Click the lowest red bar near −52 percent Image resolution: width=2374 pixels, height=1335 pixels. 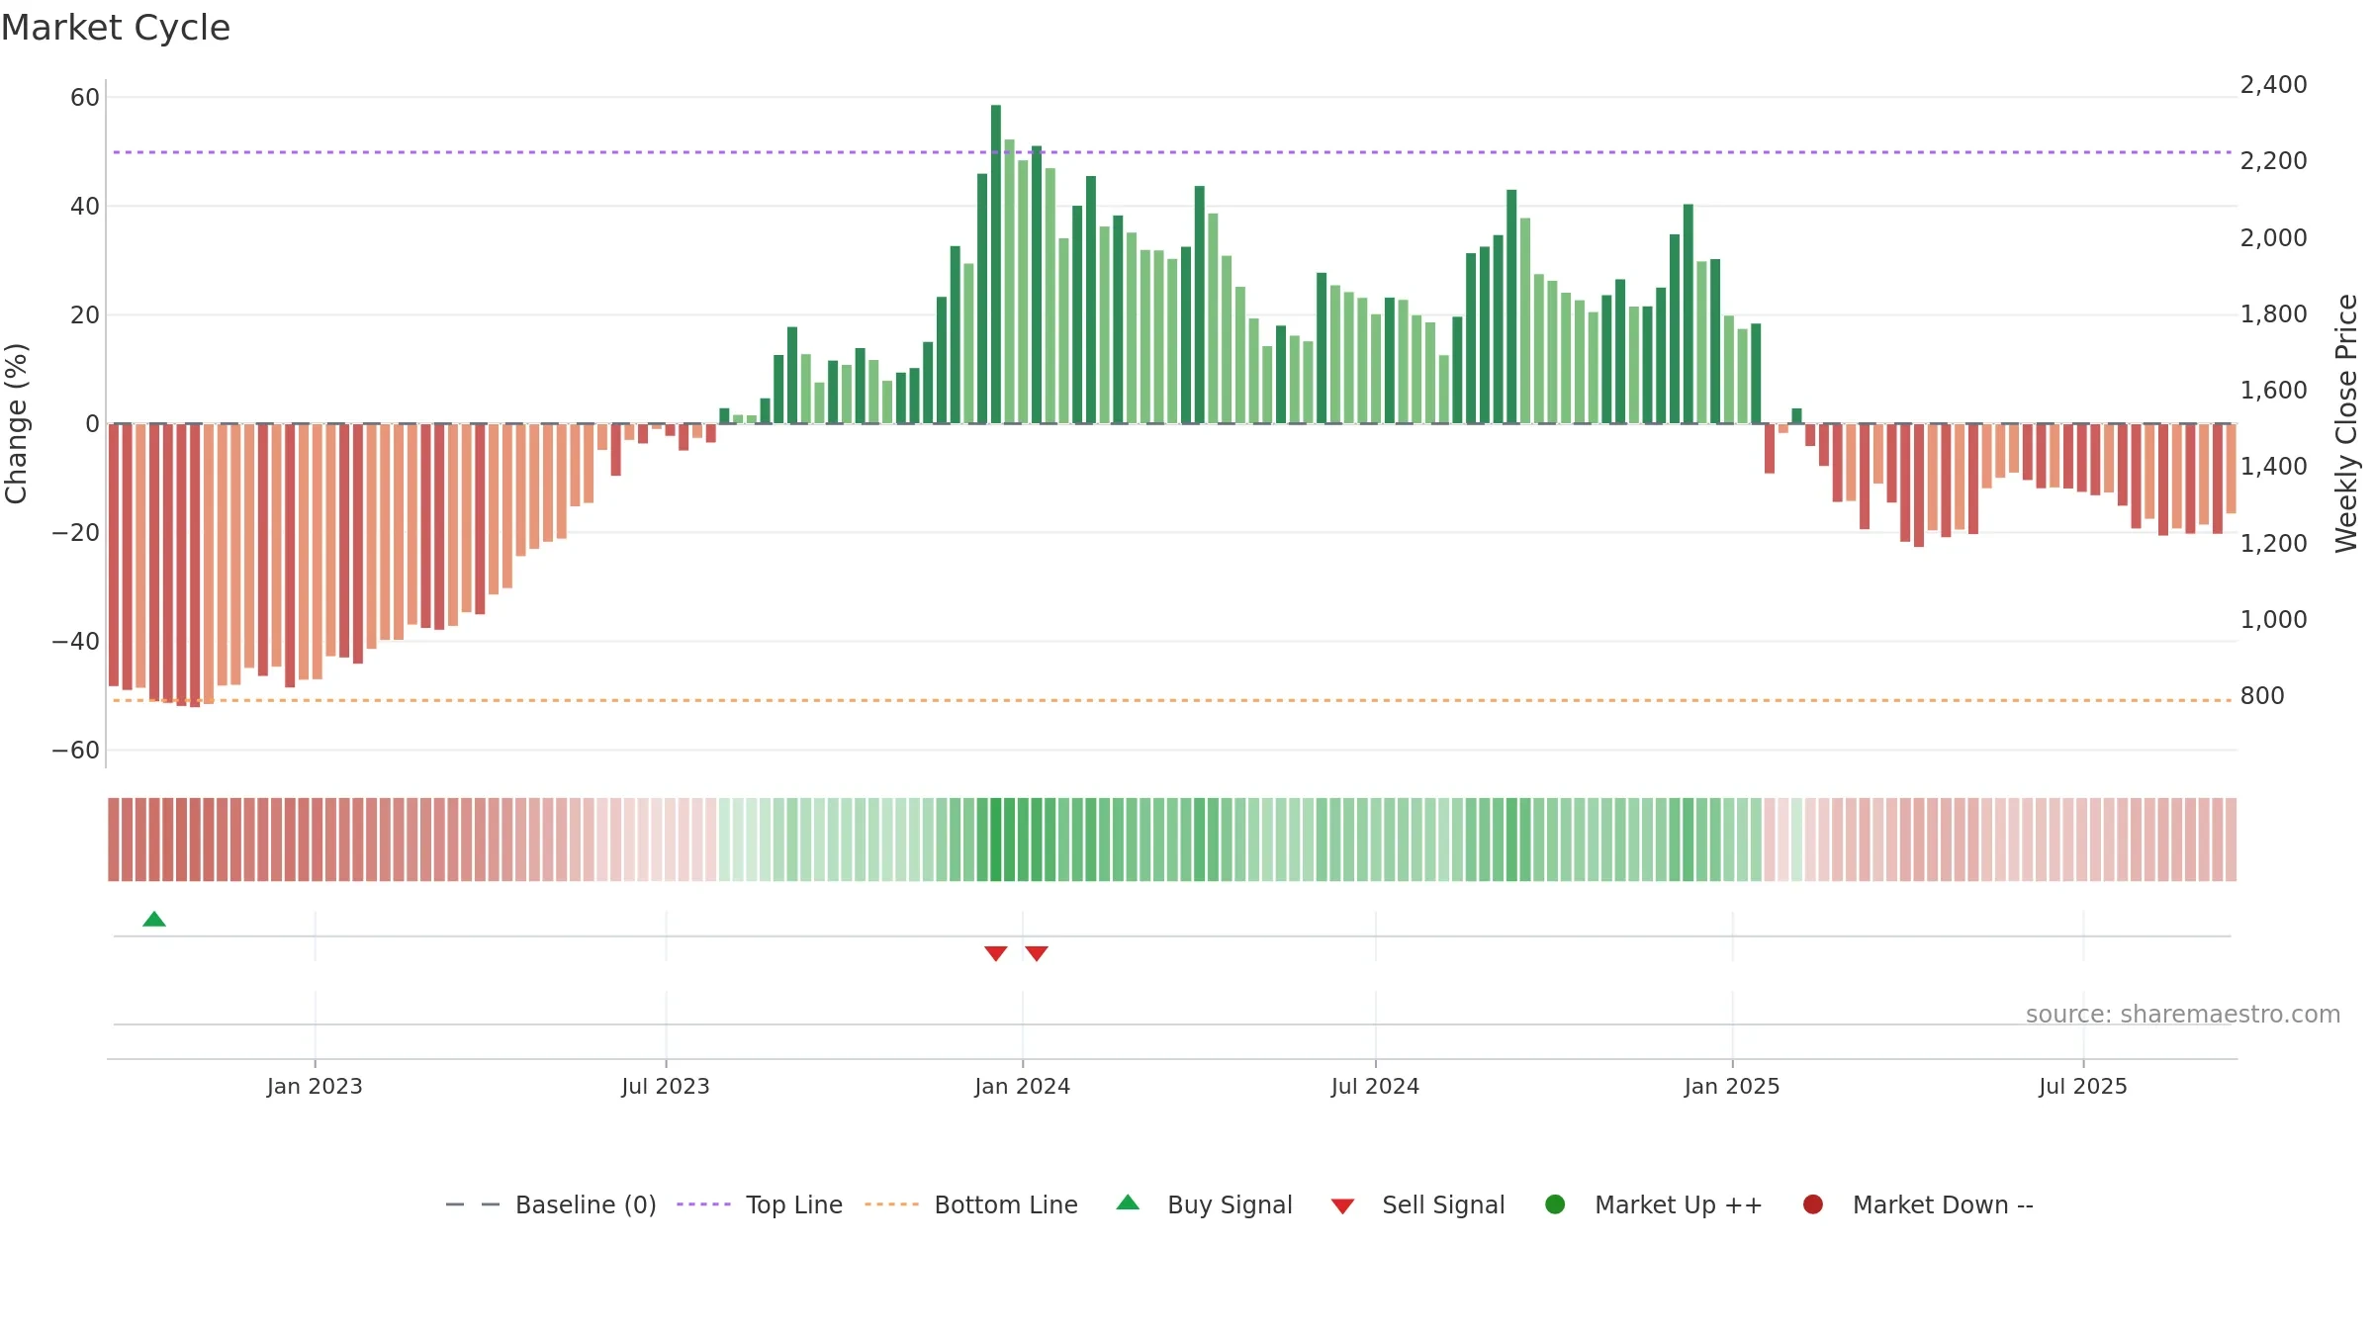pyautogui.click(x=195, y=565)
